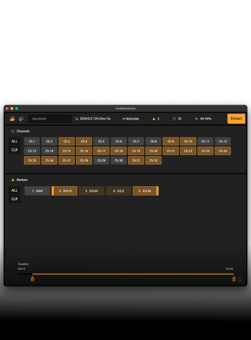This screenshot has height=340, width=251.
Task: Click the marker count icon in toolbar
Action: pos(154,119)
